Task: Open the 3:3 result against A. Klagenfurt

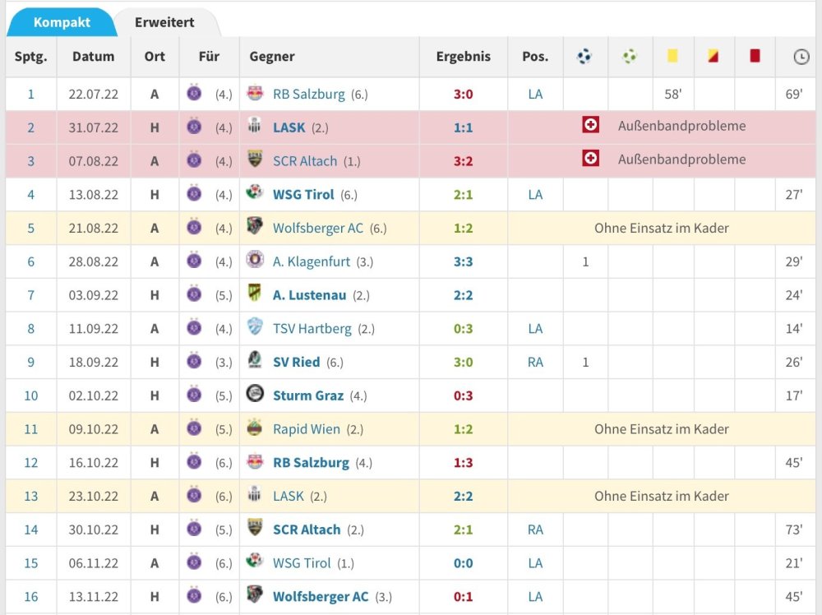Action: click(463, 261)
